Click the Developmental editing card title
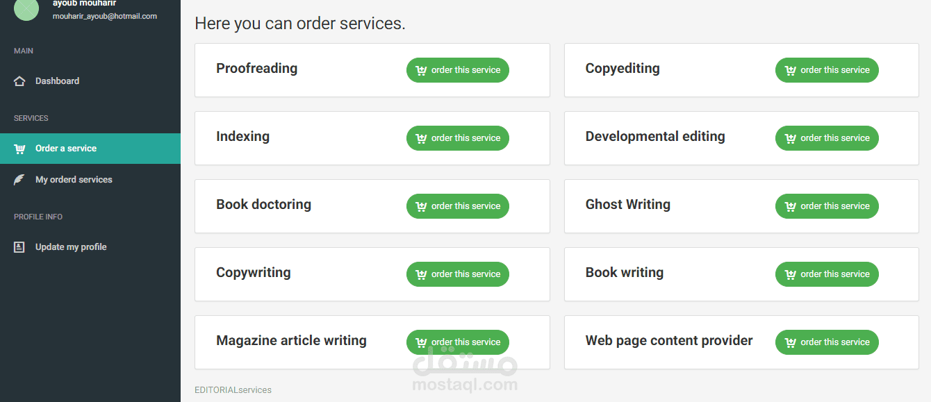Viewport: 931px width, 402px height. (655, 137)
